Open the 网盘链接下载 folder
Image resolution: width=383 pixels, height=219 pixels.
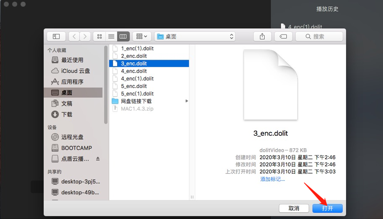point(149,101)
